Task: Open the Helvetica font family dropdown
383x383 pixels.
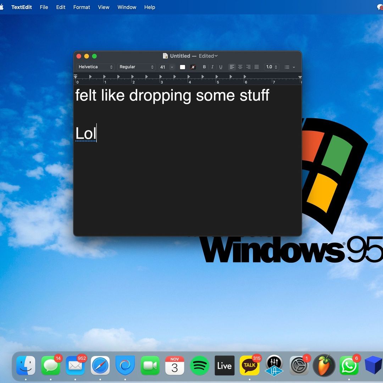Action: (x=95, y=67)
